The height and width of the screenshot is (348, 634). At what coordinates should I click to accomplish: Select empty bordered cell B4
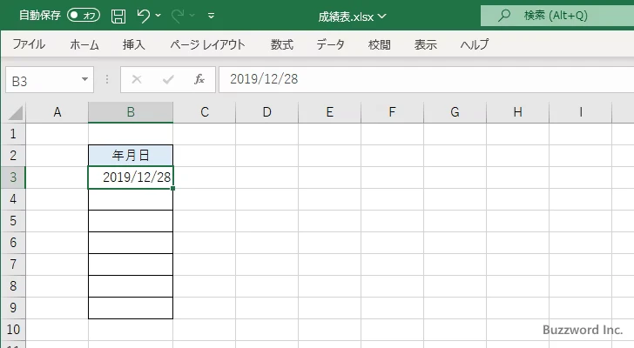tap(131, 199)
